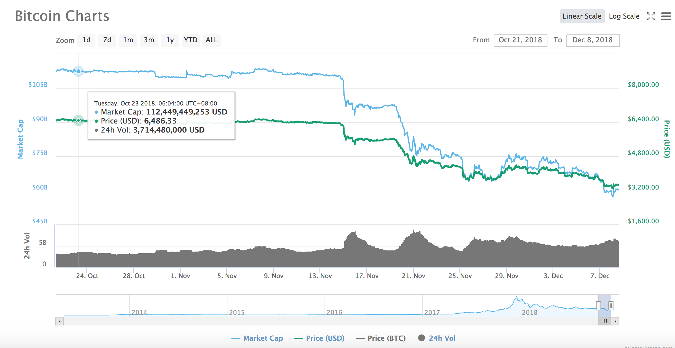
Task: Set zoom to 7d
Action: coord(107,40)
